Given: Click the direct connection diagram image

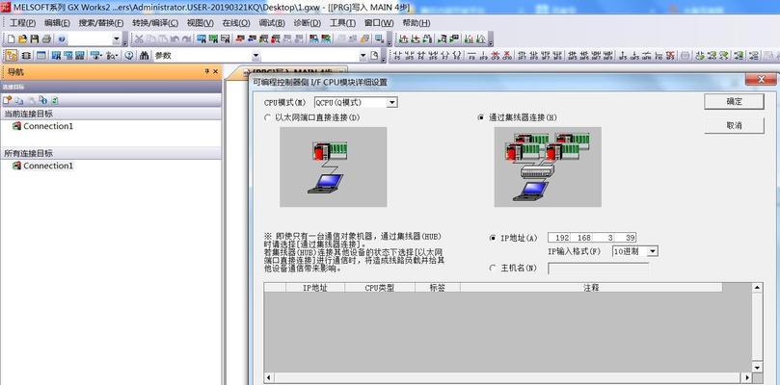Looking at the screenshot, I should (x=334, y=167).
